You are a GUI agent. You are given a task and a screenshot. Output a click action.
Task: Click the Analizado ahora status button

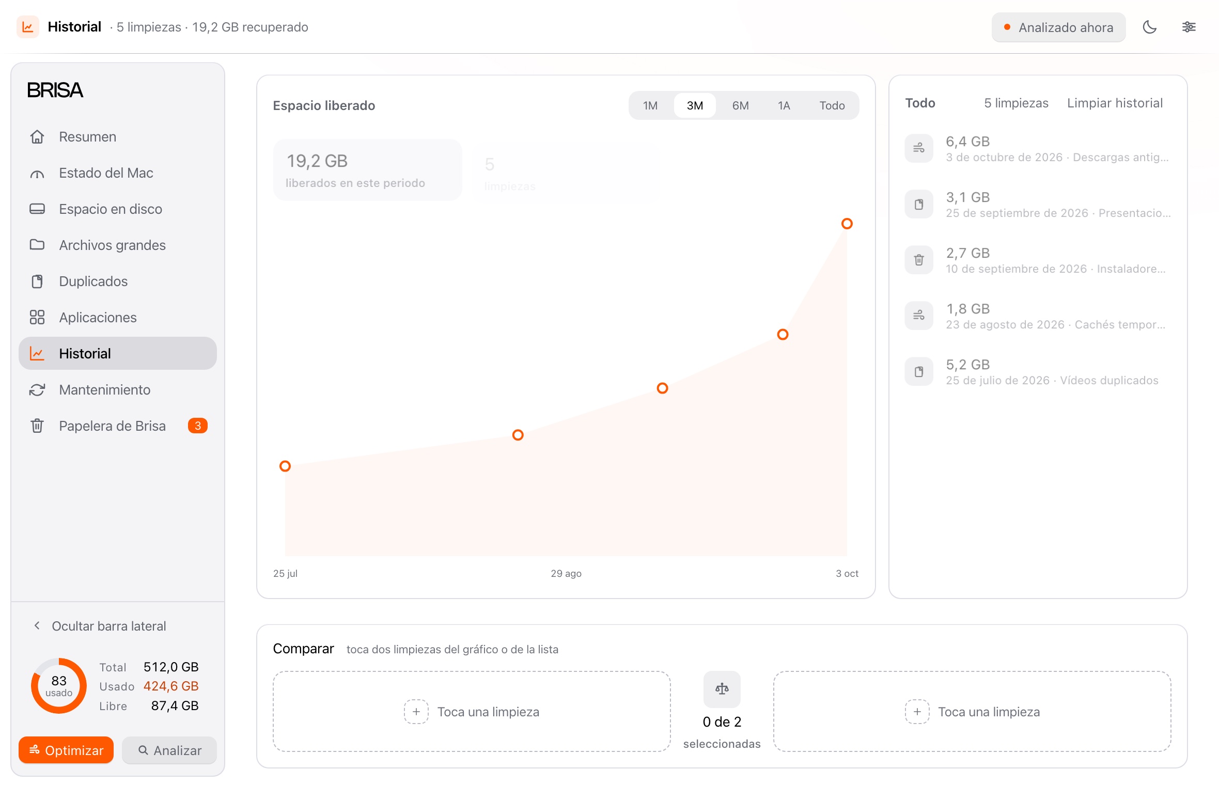[x=1058, y=27]
